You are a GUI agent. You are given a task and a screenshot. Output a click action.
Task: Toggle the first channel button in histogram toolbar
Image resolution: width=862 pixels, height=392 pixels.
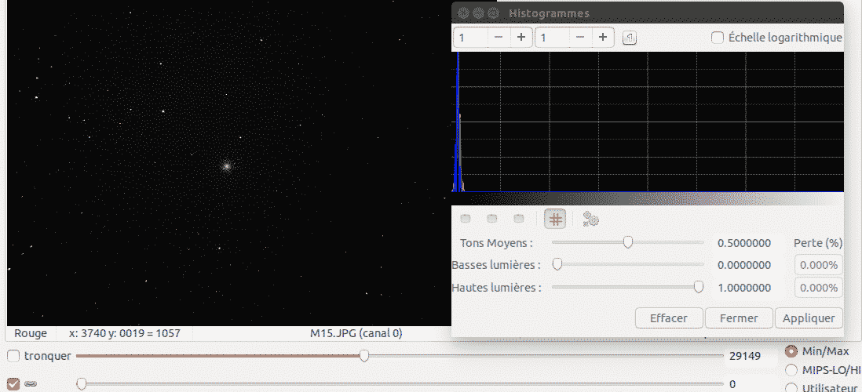click(x=466, y=219)
